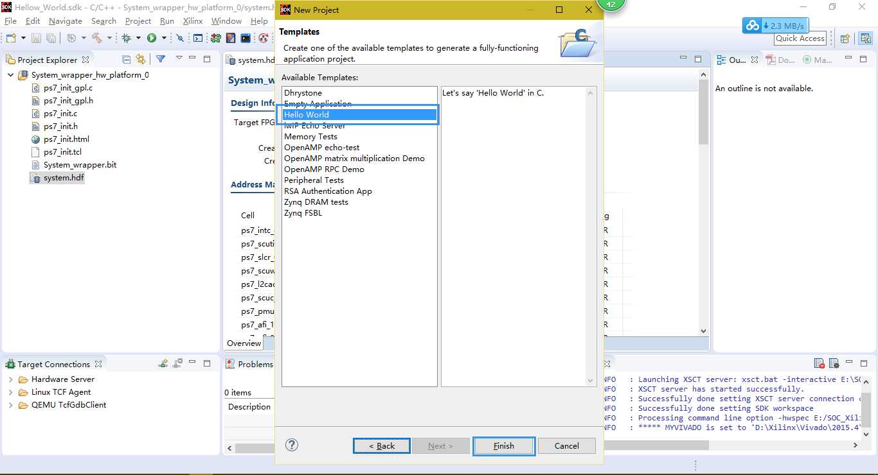Click the console display selected icon
Viewport: 878px width, 475px height.
tap(834, 363)
